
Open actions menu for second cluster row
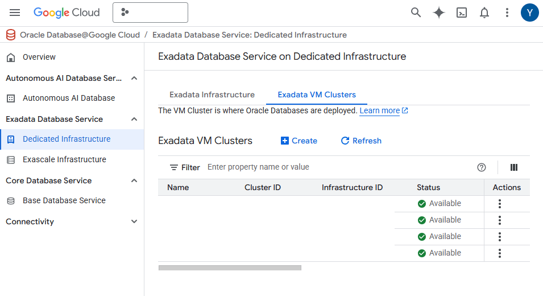[500, 220]
